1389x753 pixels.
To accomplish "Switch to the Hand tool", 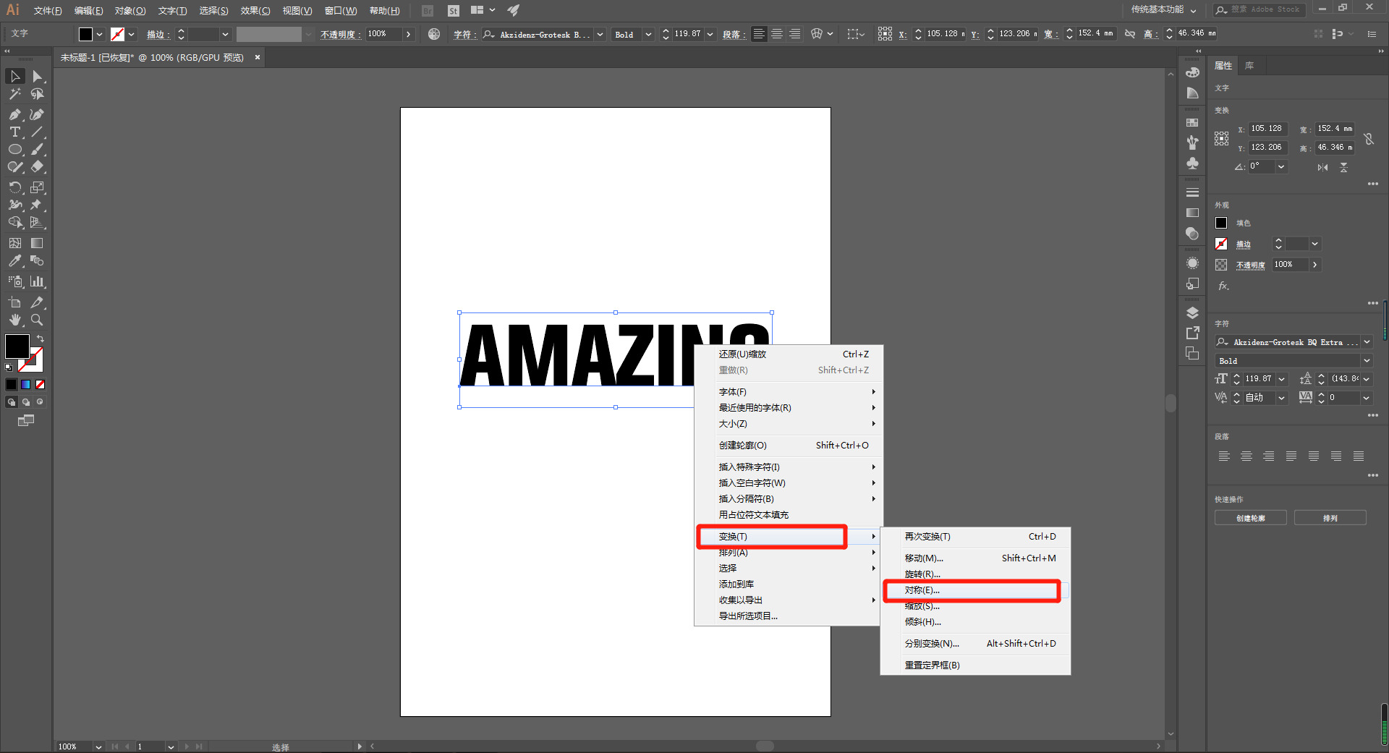I will click(x=14, y=320).
